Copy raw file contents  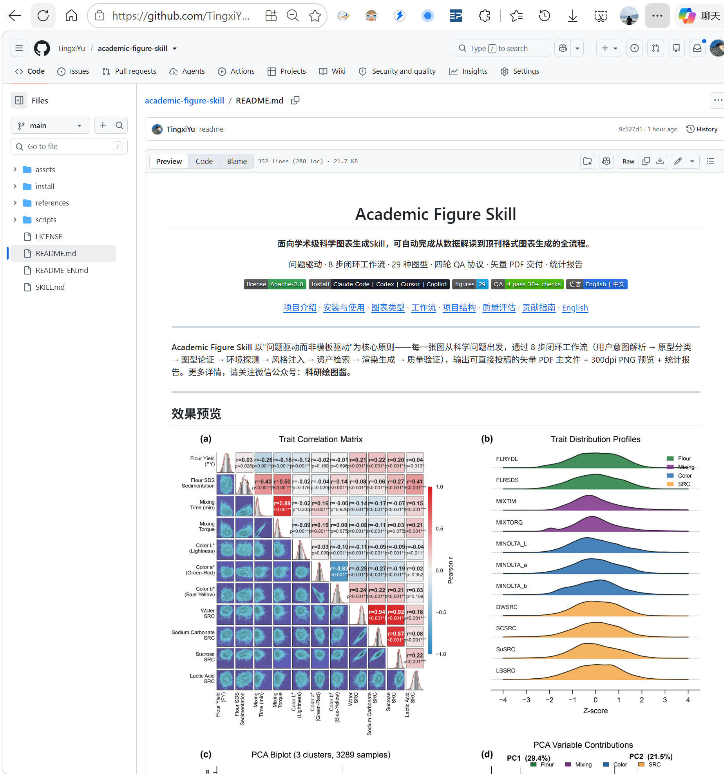click(x=646, y=161)
